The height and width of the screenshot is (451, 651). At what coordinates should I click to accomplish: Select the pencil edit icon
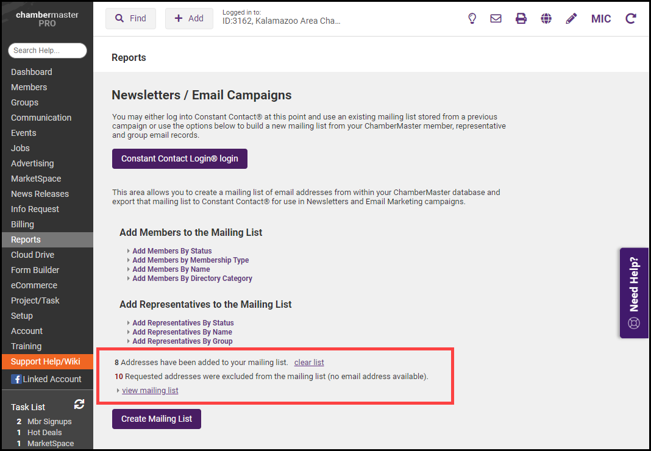click(571, 18)
